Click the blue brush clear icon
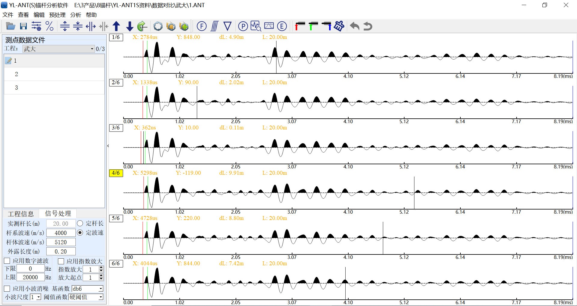This screenshot has height=306, width=577. point(339,26)
